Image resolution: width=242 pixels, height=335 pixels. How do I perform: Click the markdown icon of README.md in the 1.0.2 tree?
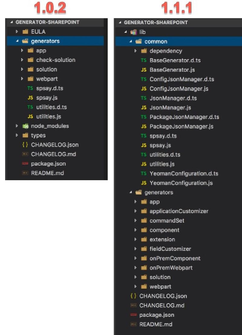coord(25,173)
